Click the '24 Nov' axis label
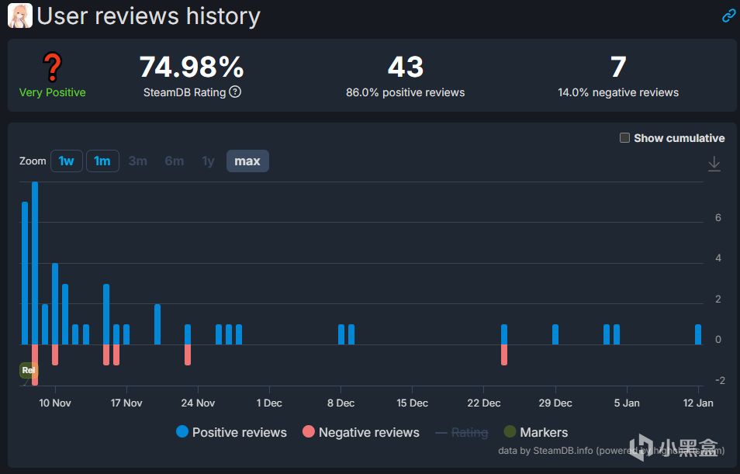This screenshot has width=740, height=474. tap(198, 403)
